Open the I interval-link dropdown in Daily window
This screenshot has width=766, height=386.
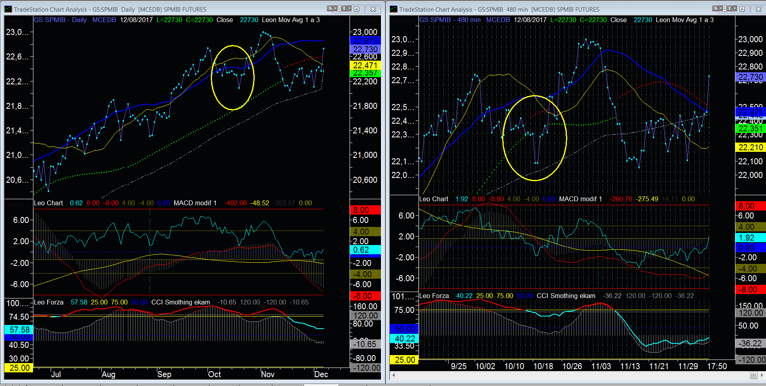pos(346,8)
